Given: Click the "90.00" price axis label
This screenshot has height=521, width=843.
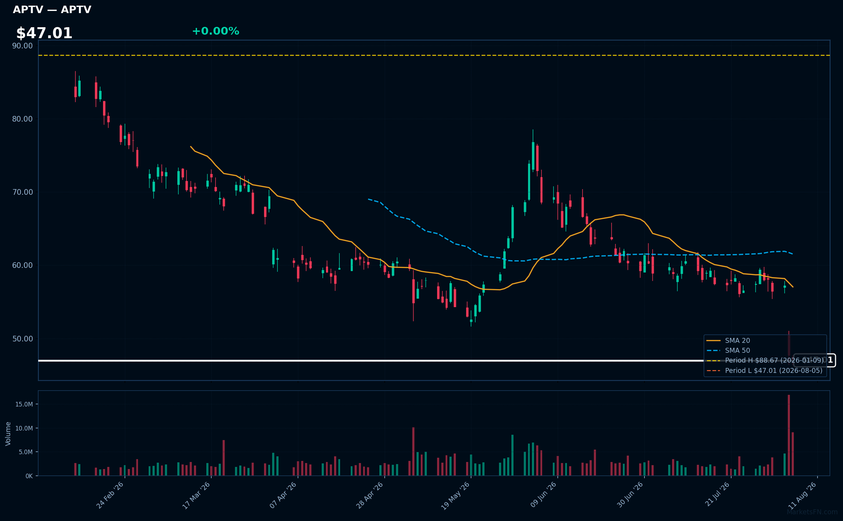Looking at the screenshot, I should (22, 46).
